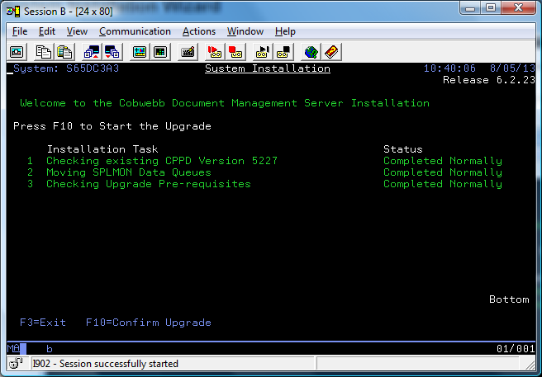Start recording a macro with red play icon
Image resolution: width=542 pixels, height=377 pixels.
pos(215,52)
